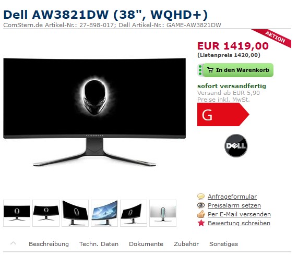The width and height of the screenshot is (298, 257).
Task: Click the speech bubble Anfrageformular icon
Action: click(201, 197)
